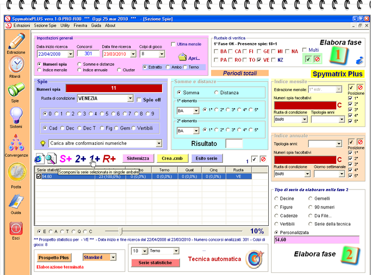Image resolution: width=371 pixels, height=275 pixels.
Task: Click Indice annuale check icon
Action: (x=351, y=142)
